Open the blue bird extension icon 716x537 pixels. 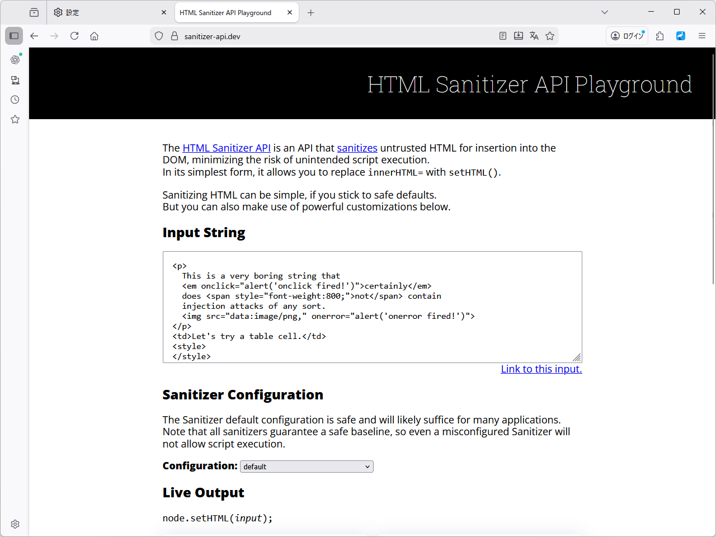point(680,35)
